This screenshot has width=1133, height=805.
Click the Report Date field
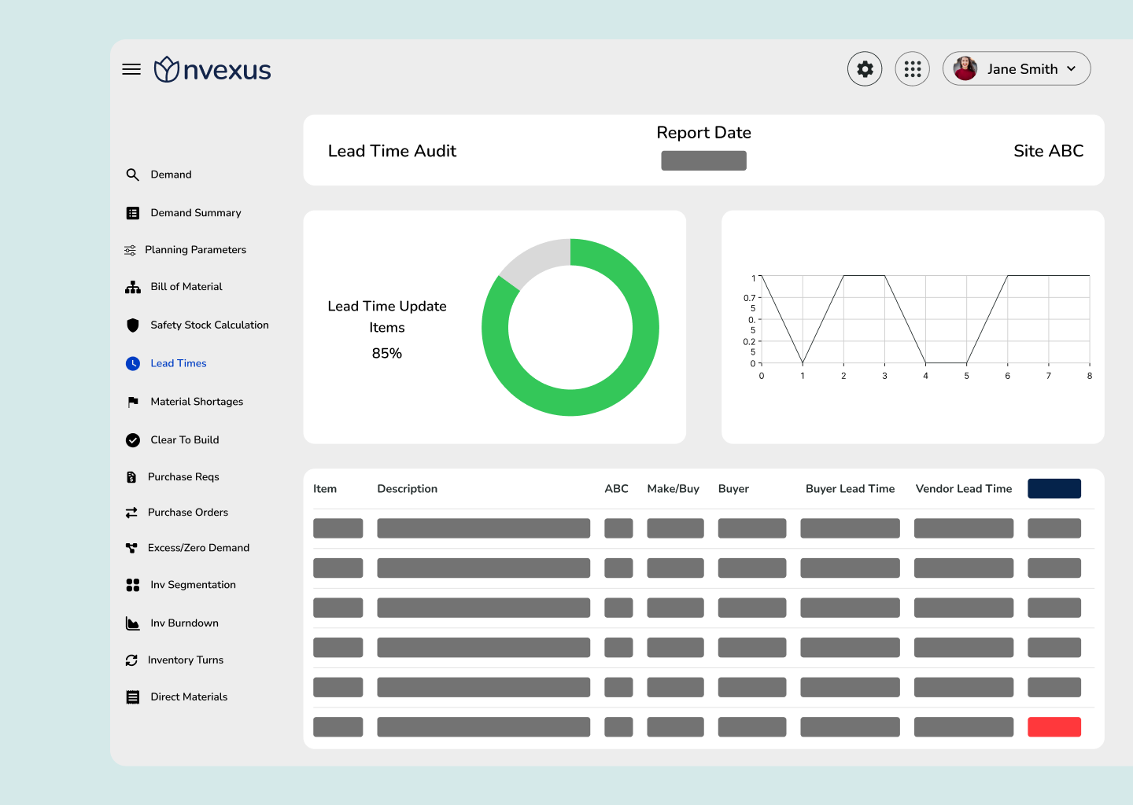(703, 160)
